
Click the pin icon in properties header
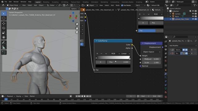tap(196, 41)
